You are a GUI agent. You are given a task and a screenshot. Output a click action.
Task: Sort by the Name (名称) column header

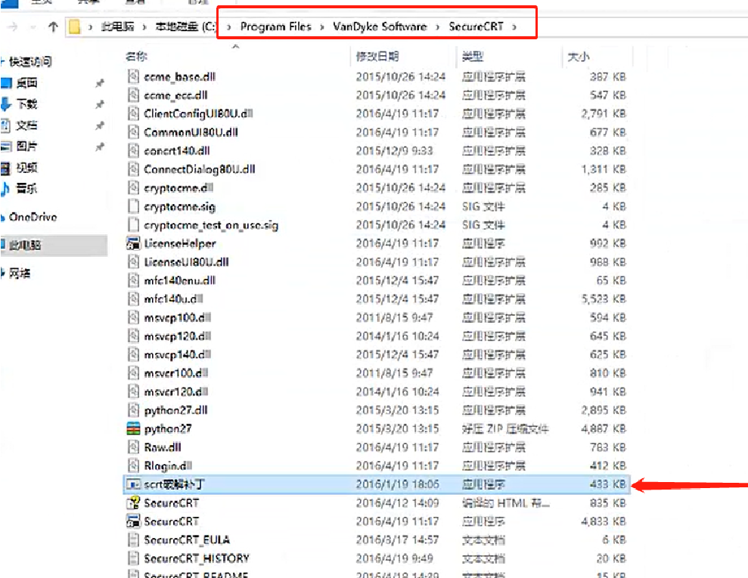pos(136,57)
